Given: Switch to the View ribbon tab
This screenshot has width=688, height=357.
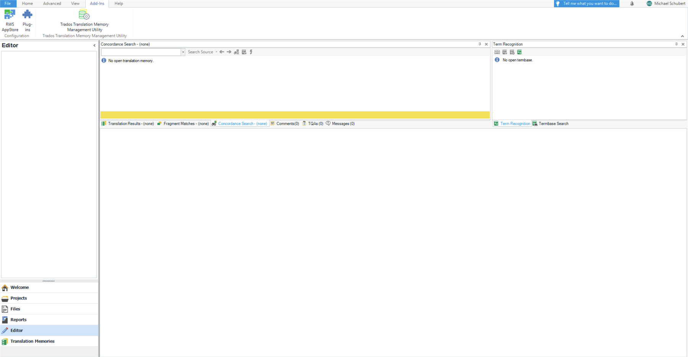Looking at the screenshot, I should 75,3.
